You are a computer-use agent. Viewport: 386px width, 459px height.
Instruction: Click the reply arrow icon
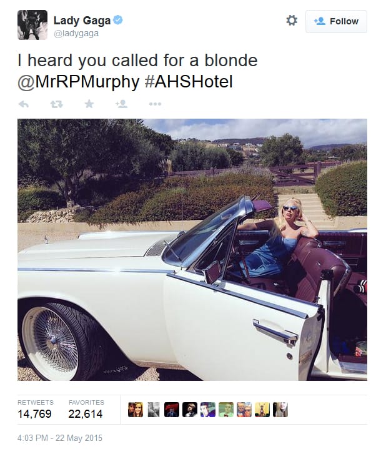tap(24, 104)
